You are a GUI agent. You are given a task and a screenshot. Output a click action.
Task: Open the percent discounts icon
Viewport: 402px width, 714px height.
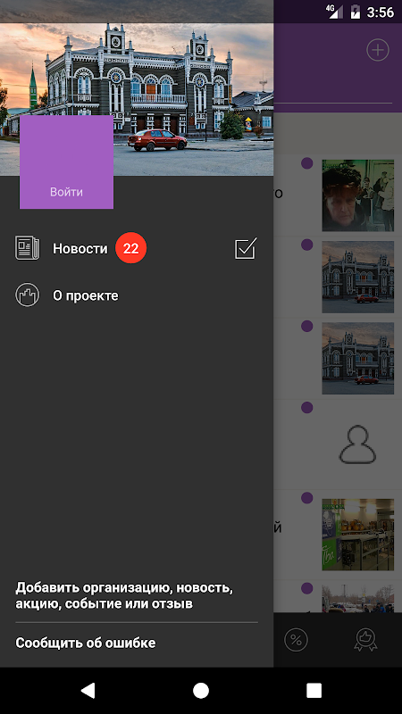click(297, 640)
